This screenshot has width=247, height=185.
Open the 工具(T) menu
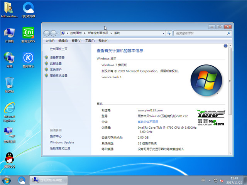click(x=90, y=40)
